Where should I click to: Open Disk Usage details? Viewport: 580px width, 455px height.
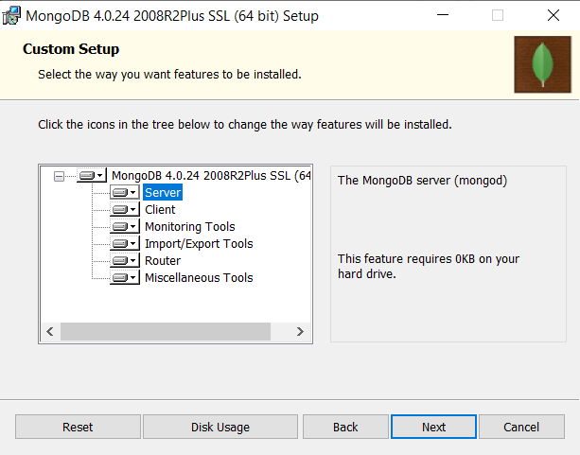coord(220,427)
